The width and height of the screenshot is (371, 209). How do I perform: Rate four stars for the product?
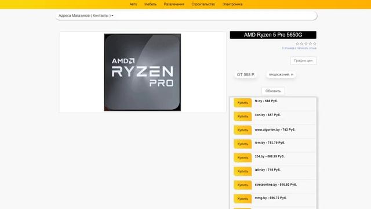pos(310,44)
